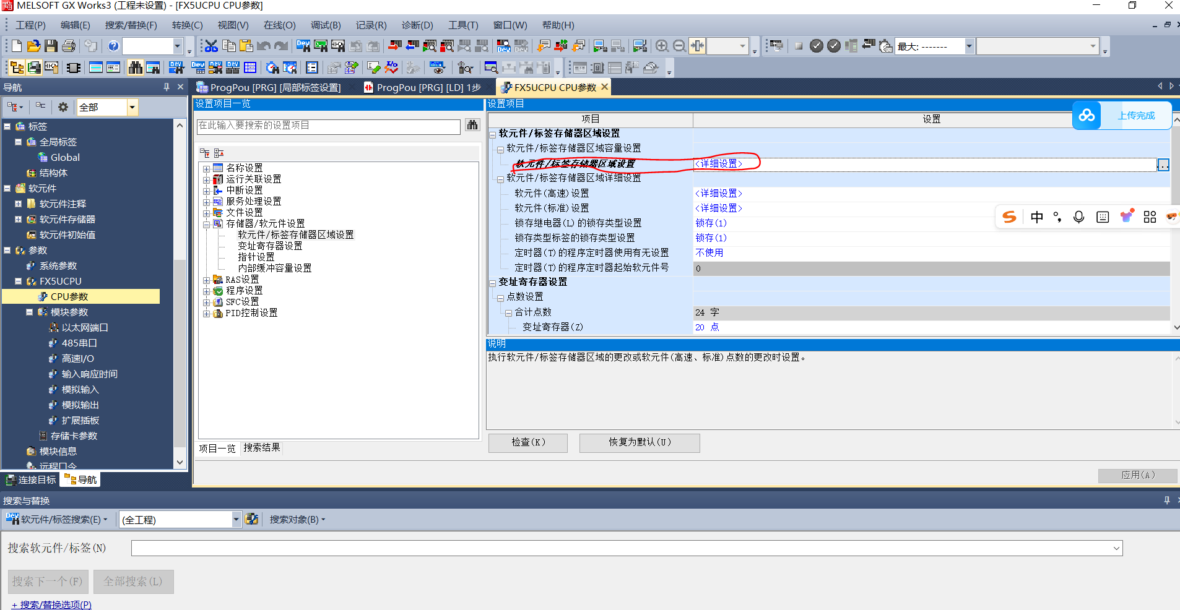
Task: Click the 恢复为默认(U) button
Action: click(x=639, y=442)
